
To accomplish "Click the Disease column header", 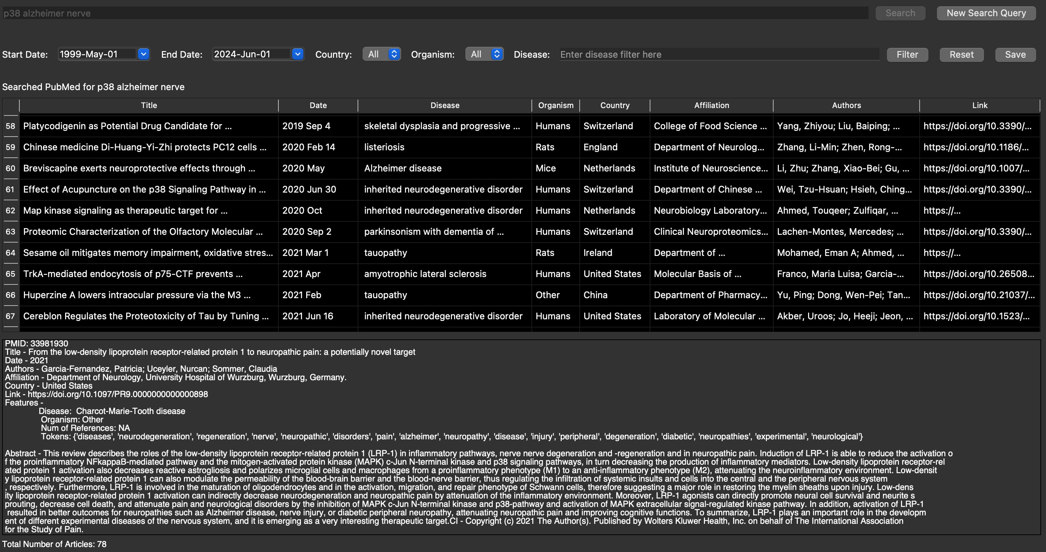I will pyautogui.click(x=445, y=105).
